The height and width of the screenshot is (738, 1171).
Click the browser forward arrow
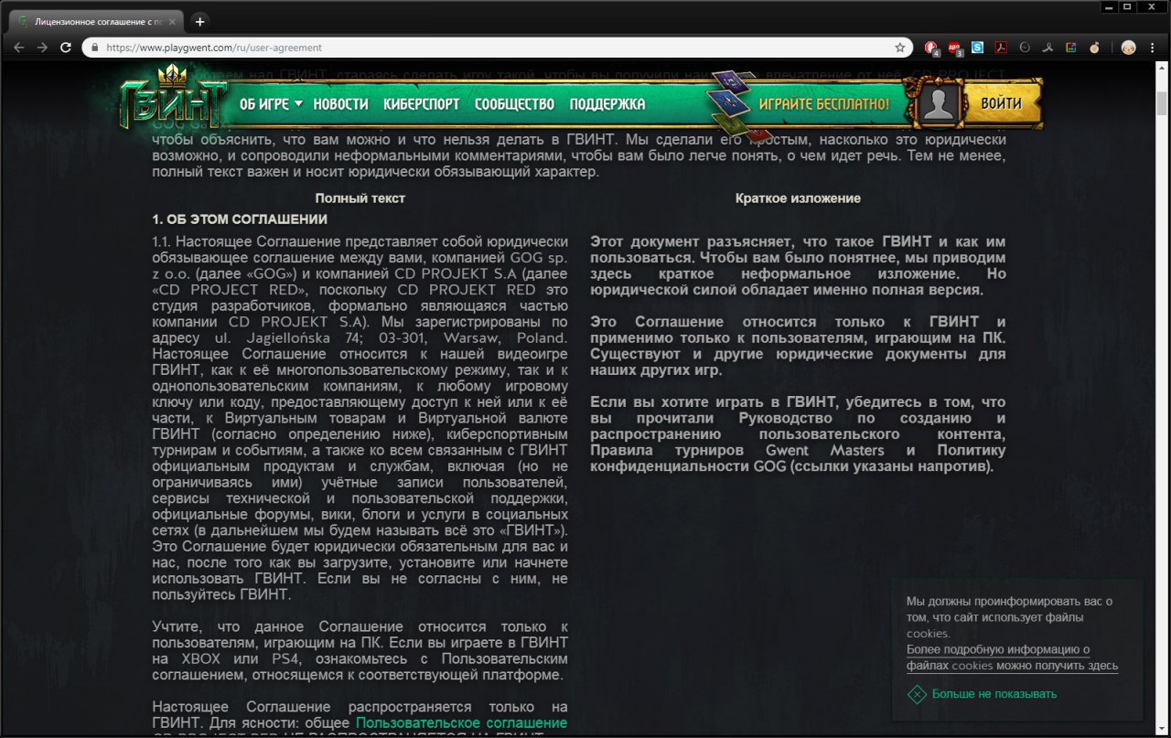[x=42, y=48]
